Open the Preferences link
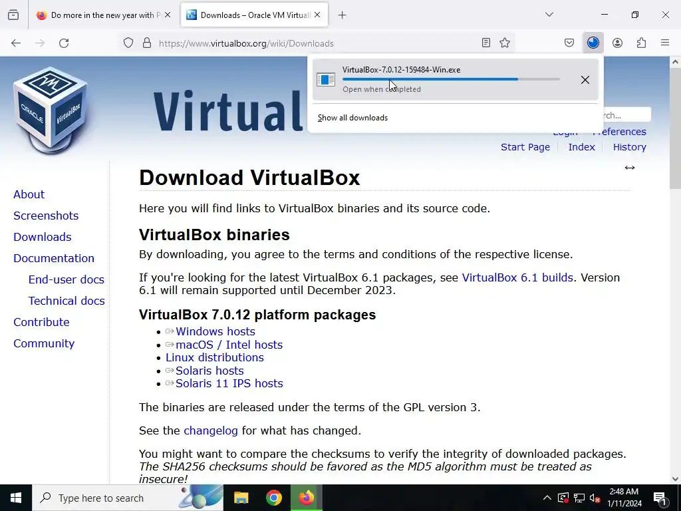The height and width of the screenshot is (511, 681). coord(619,132)
